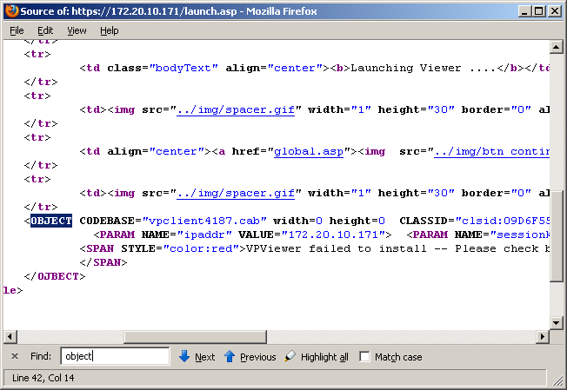The width and height of the screenshot is (567, 390).
Task: Click the vertical scrollbar down arrow
Action: pyautogui.click(x=557, y=323)
